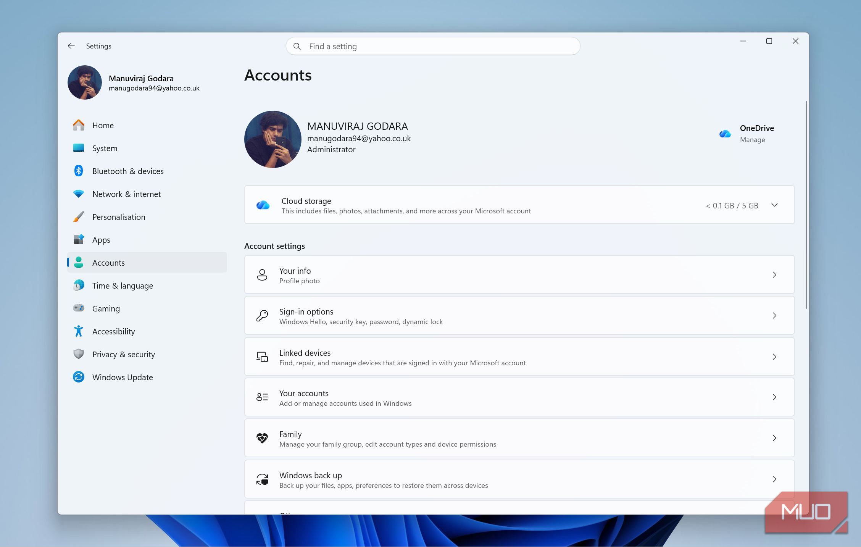
Task: Click the vertical scrollbar on the right
Action: (806, 205)
